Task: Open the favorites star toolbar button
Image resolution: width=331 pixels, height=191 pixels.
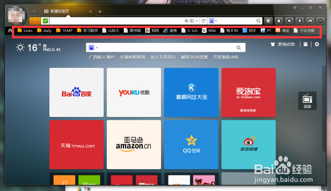Action: [289, 21]
